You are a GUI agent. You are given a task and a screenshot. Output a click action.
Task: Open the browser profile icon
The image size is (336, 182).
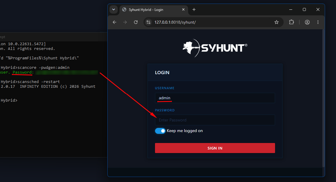(307, 22)
